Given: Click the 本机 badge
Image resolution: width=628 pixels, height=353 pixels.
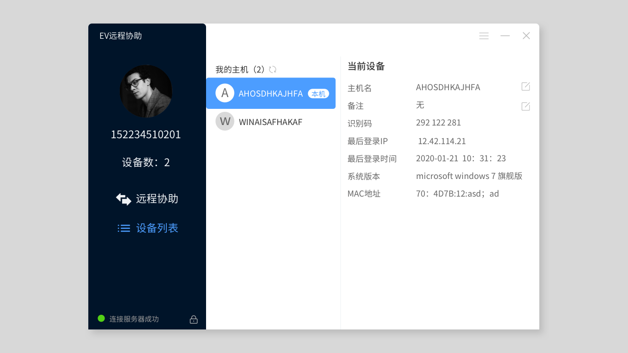Looking at the screenshot, I should click(x=318, y=94).
